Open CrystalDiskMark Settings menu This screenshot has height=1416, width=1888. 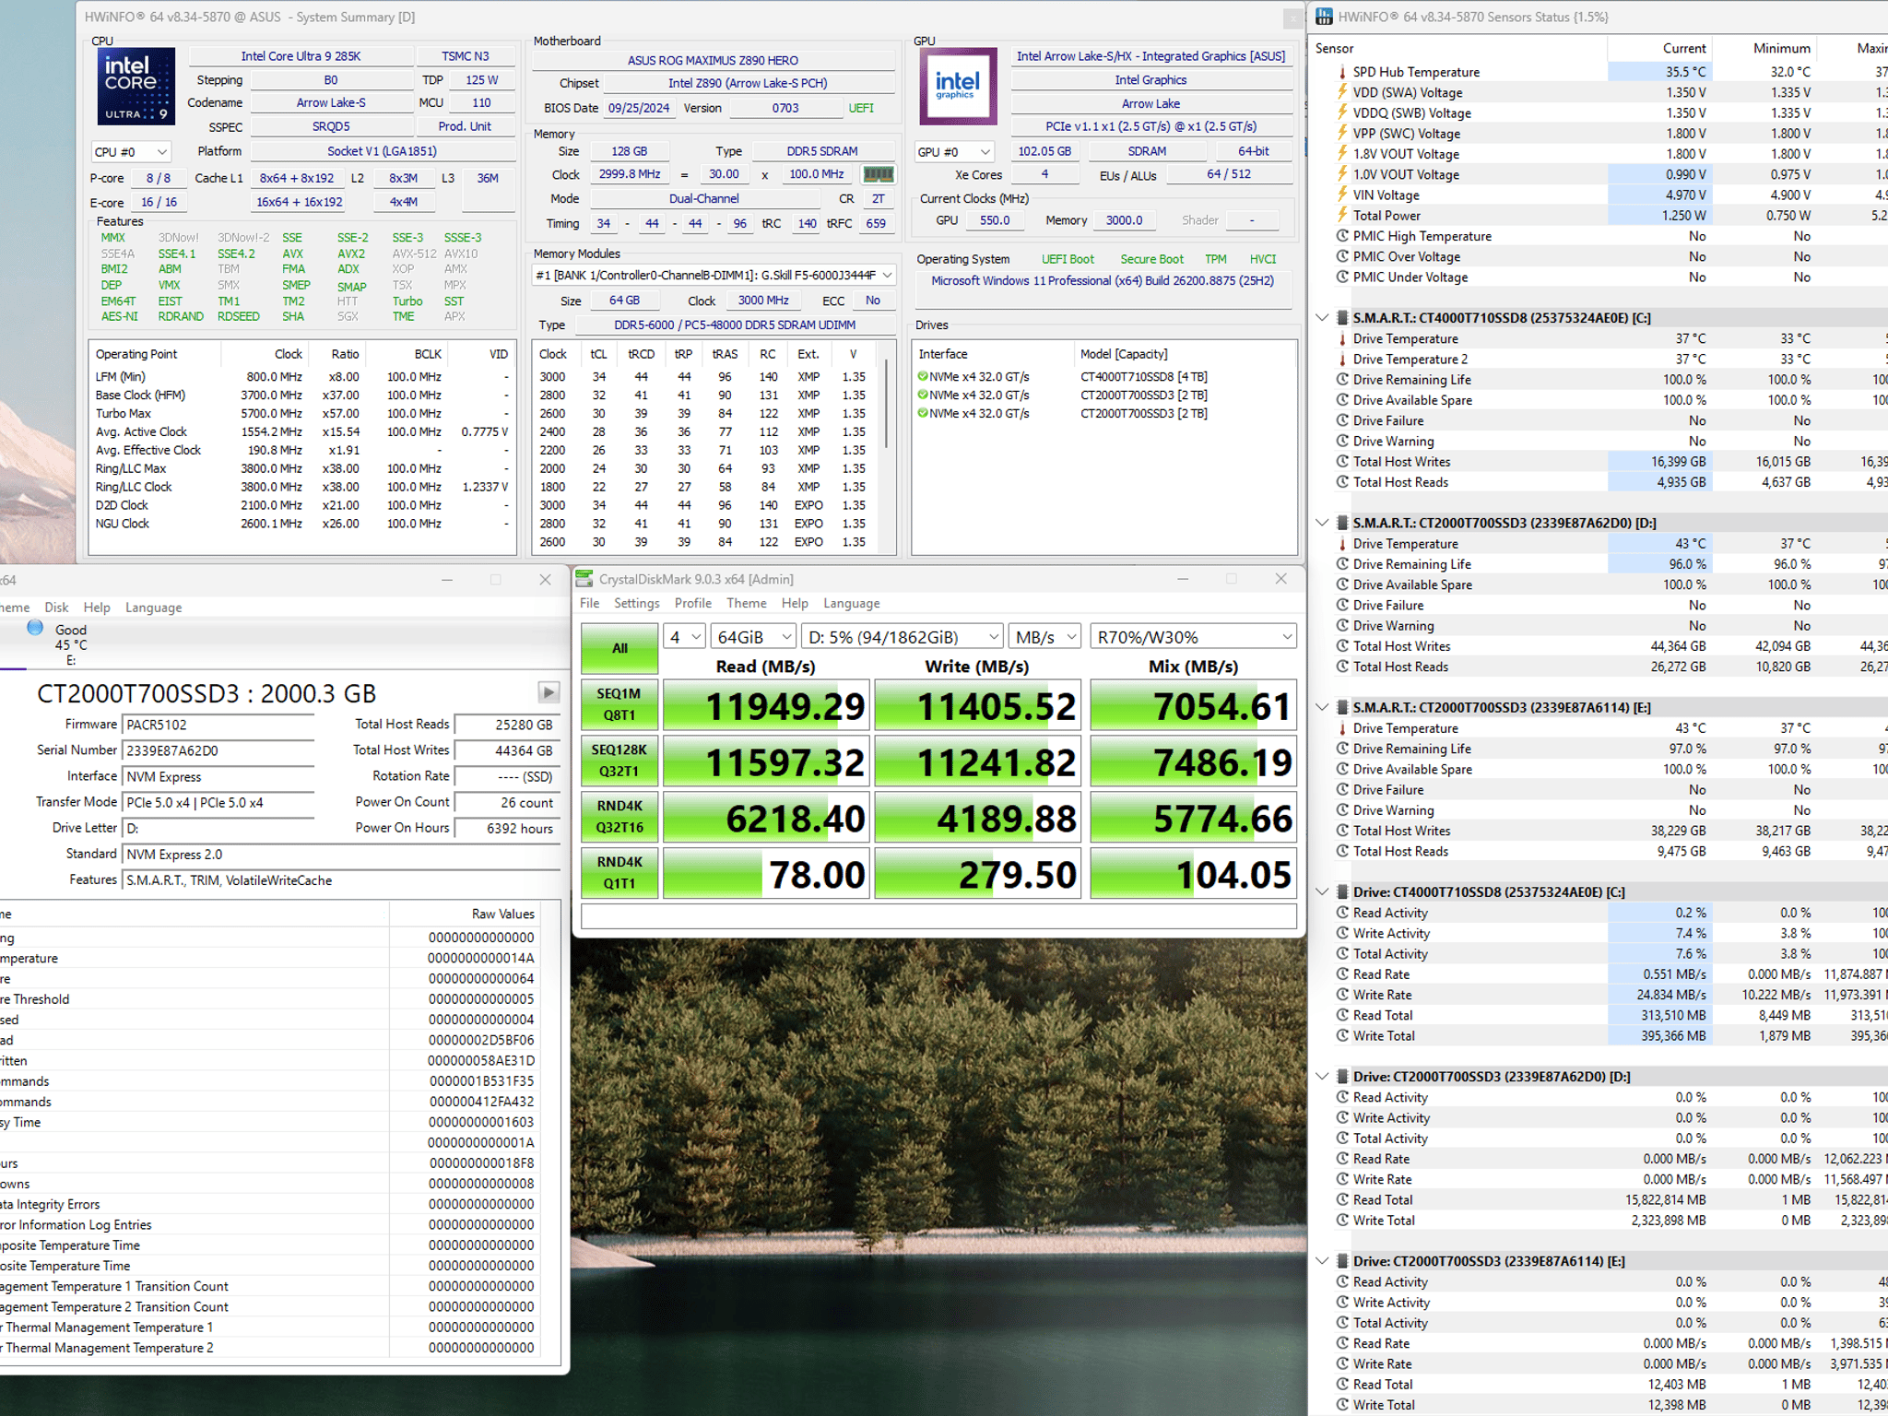pos(636,603)
